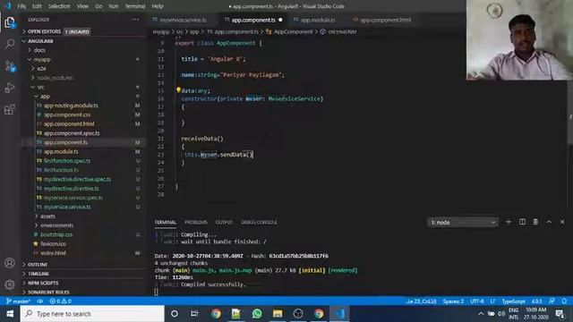Switch to the Problems panel tab
Screen dimensions: 573x322
click(196, 222)
